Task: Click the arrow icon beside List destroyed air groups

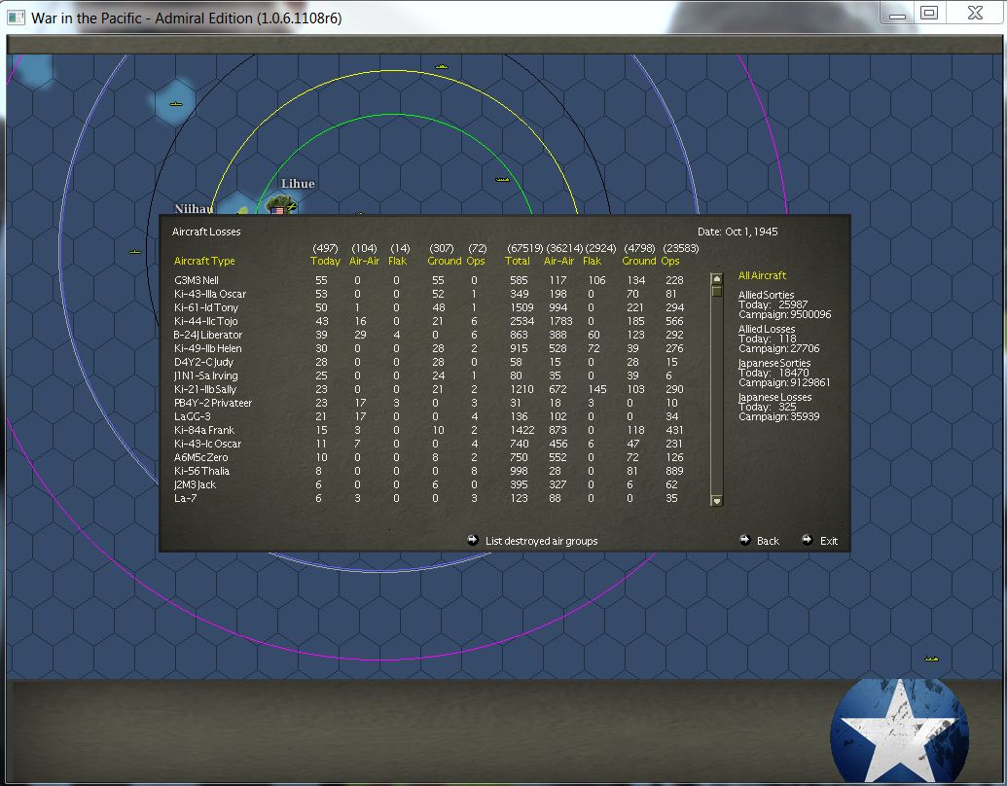Action: point(473,540)
